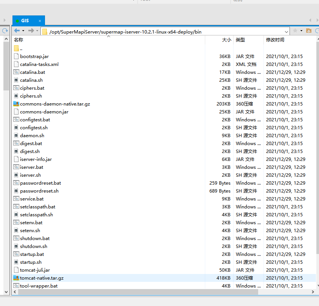Sort by 名称 column header
The width and height of the screenshot is (319, 306).
tap(19, 40)
